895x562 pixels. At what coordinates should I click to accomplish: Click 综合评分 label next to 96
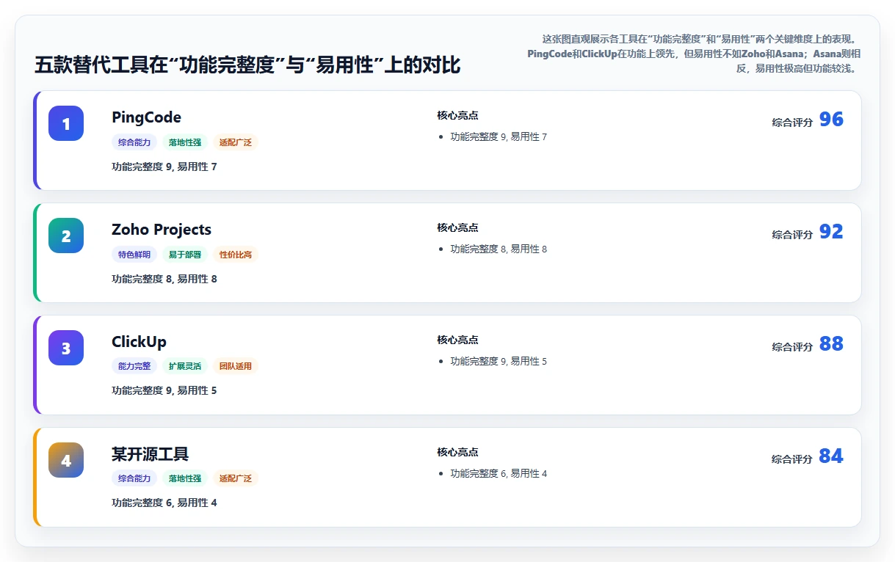pos(792,123)
